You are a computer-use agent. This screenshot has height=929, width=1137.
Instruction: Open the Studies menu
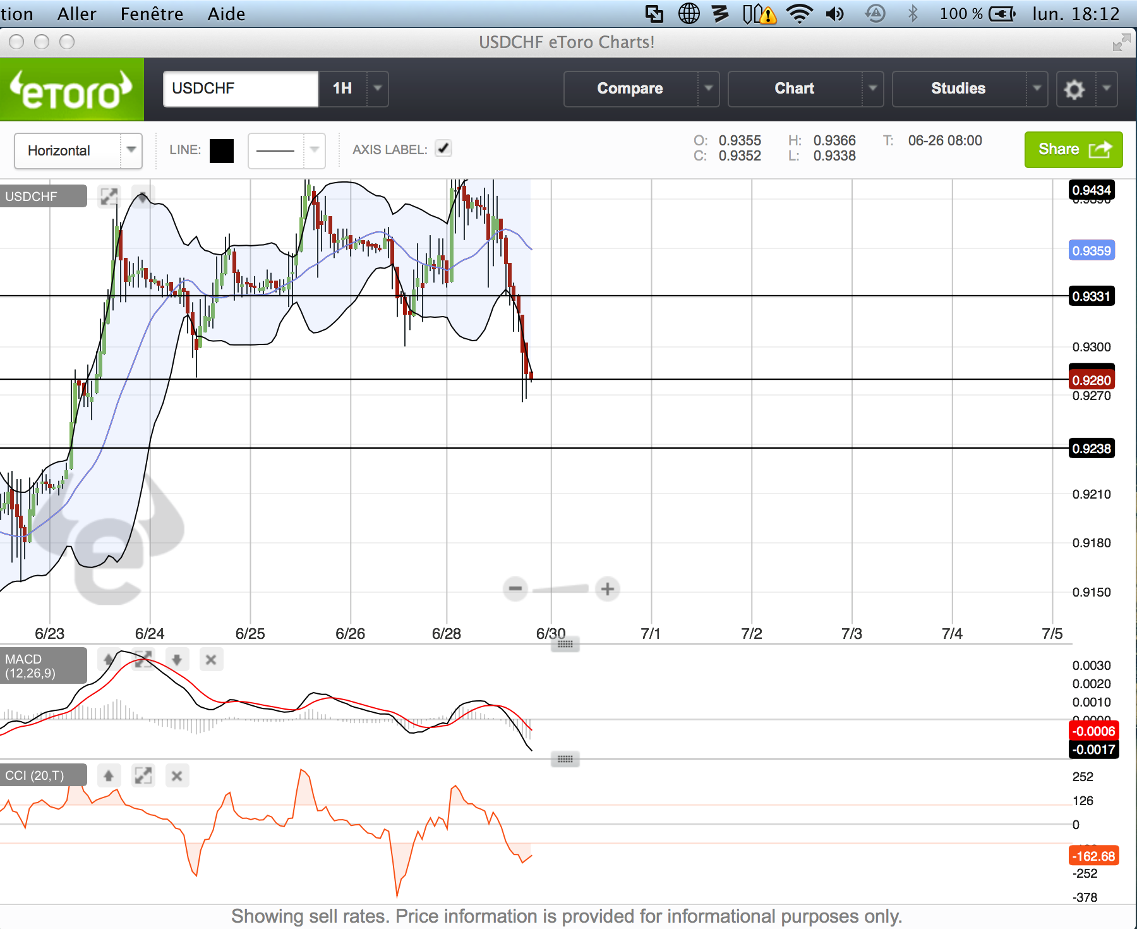point(958,88)
